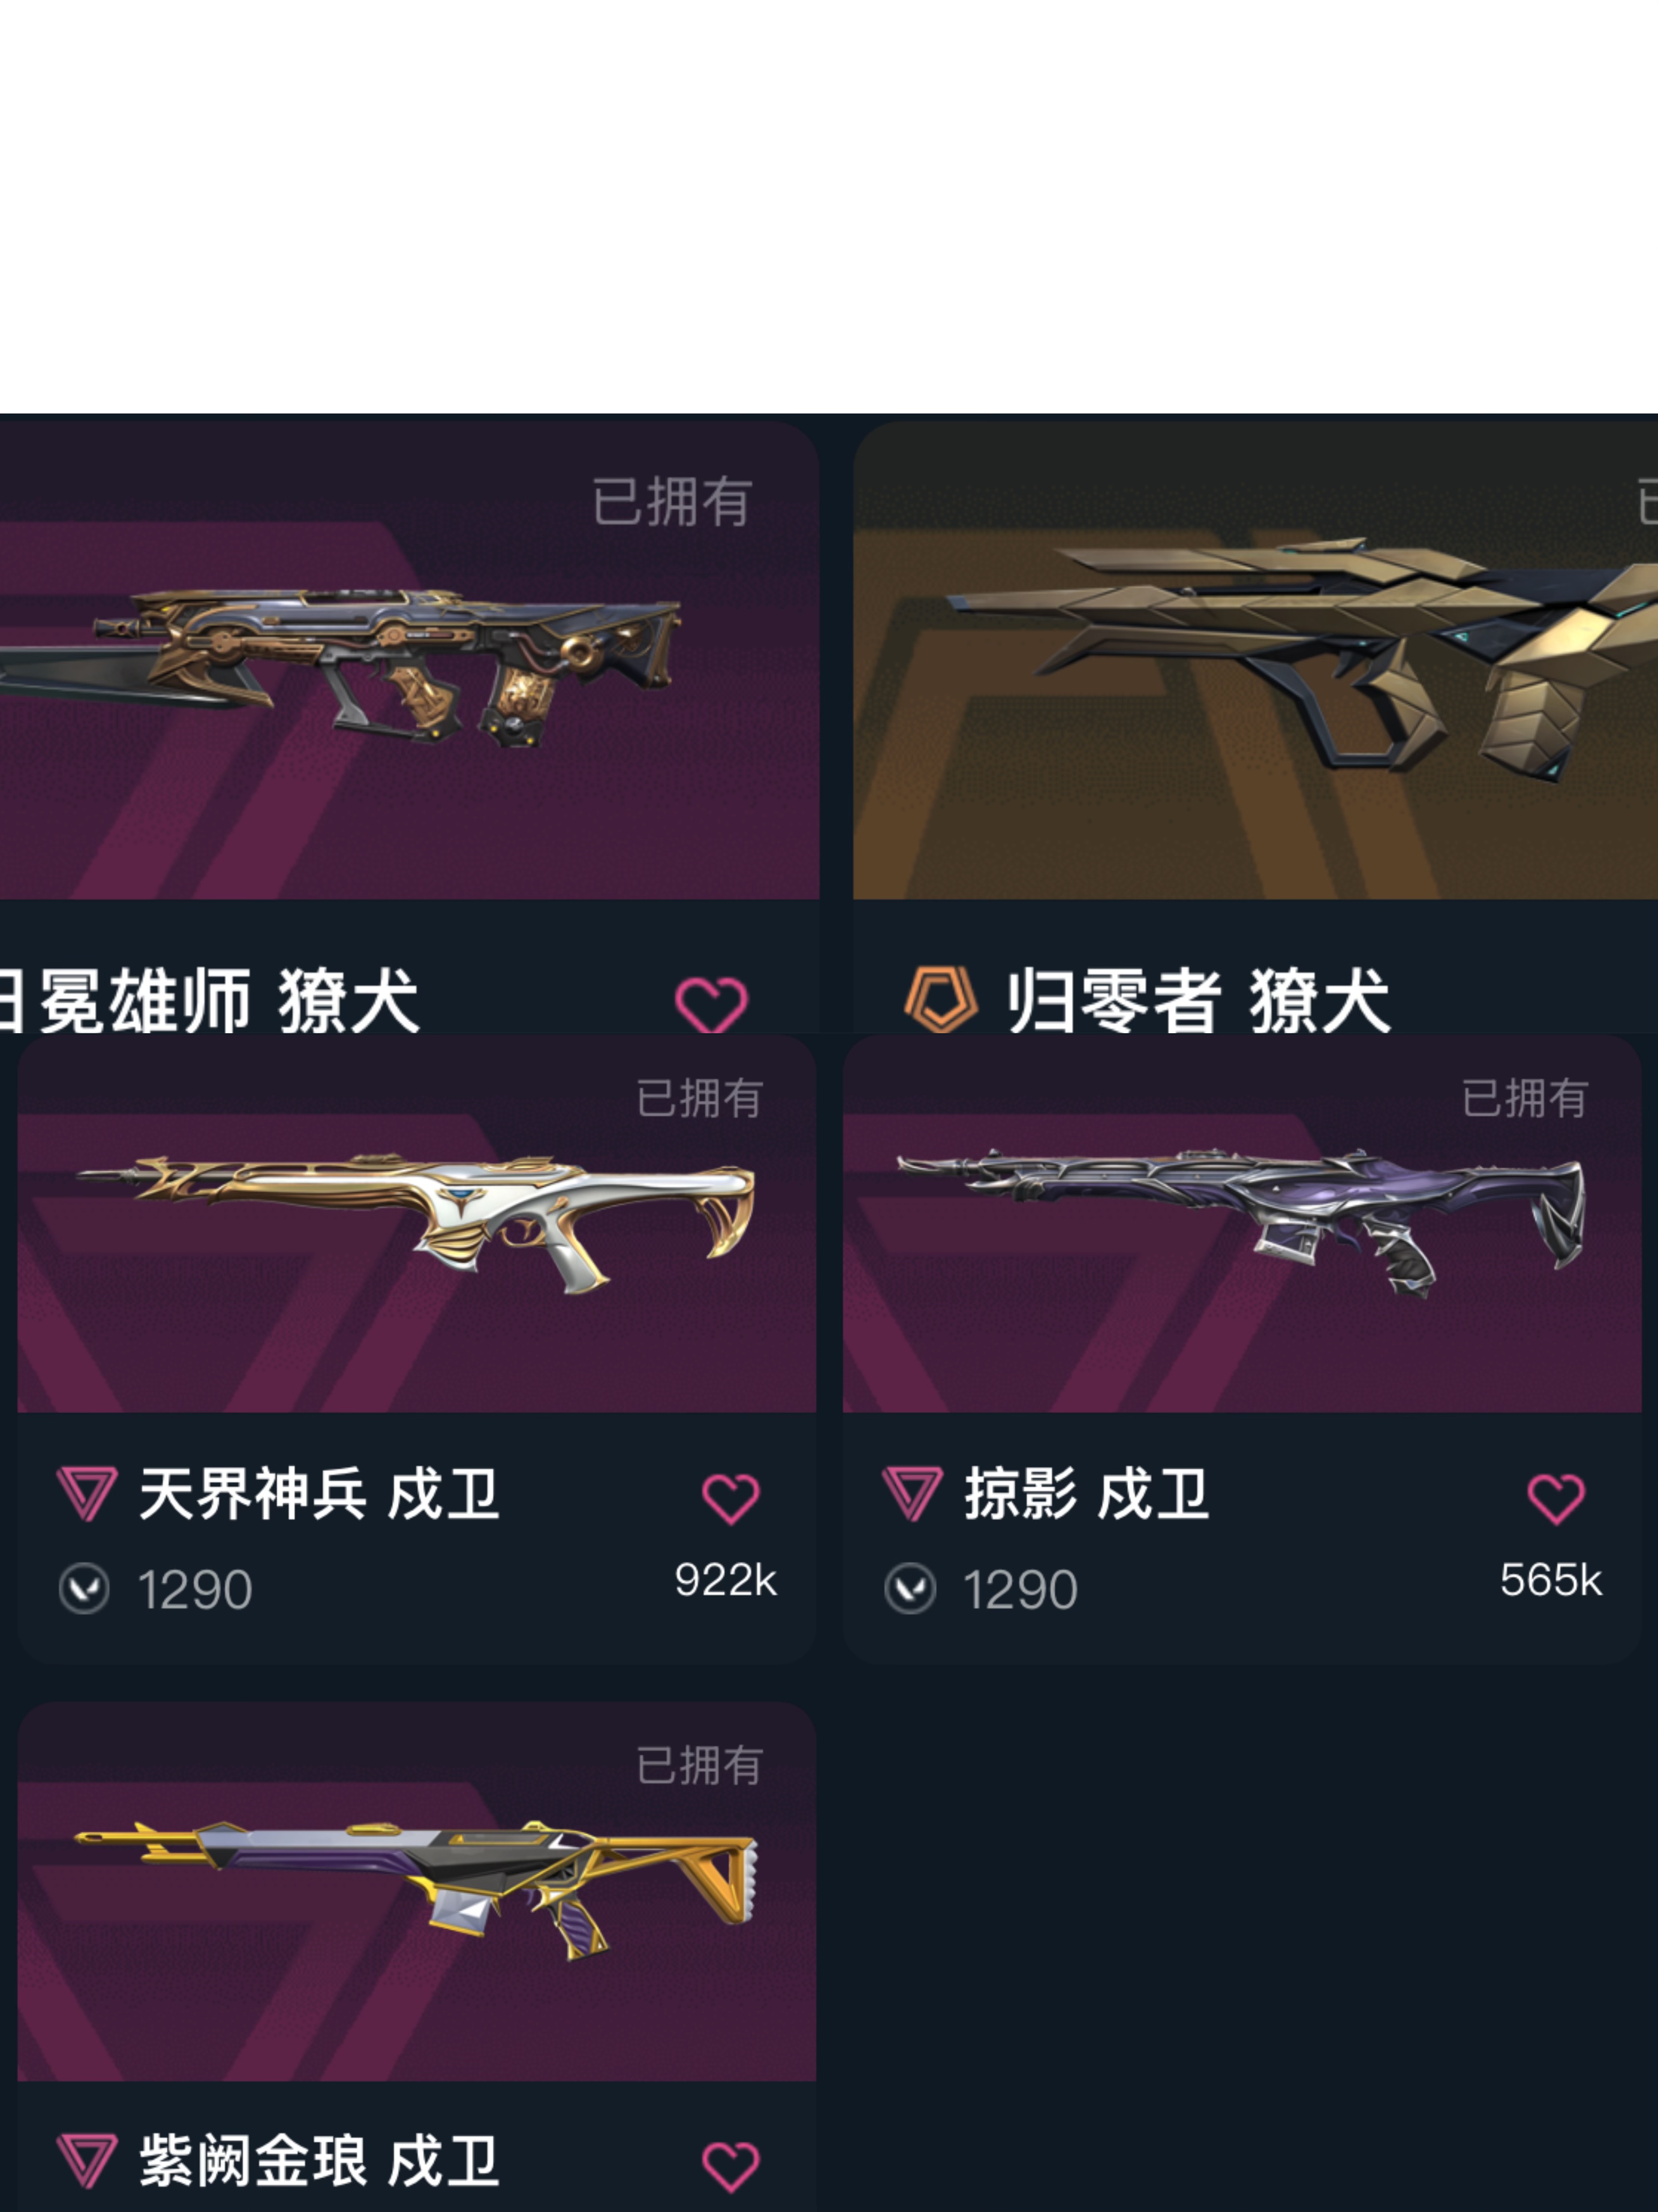The width and height of the screenshot is (1658, 2212).
Task: View the 掠影 戍卫 purple rifle image
Action: [x=1241, y=1222]
